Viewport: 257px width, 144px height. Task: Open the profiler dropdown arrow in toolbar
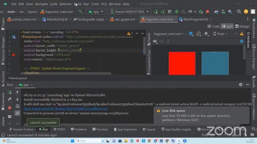195,12
